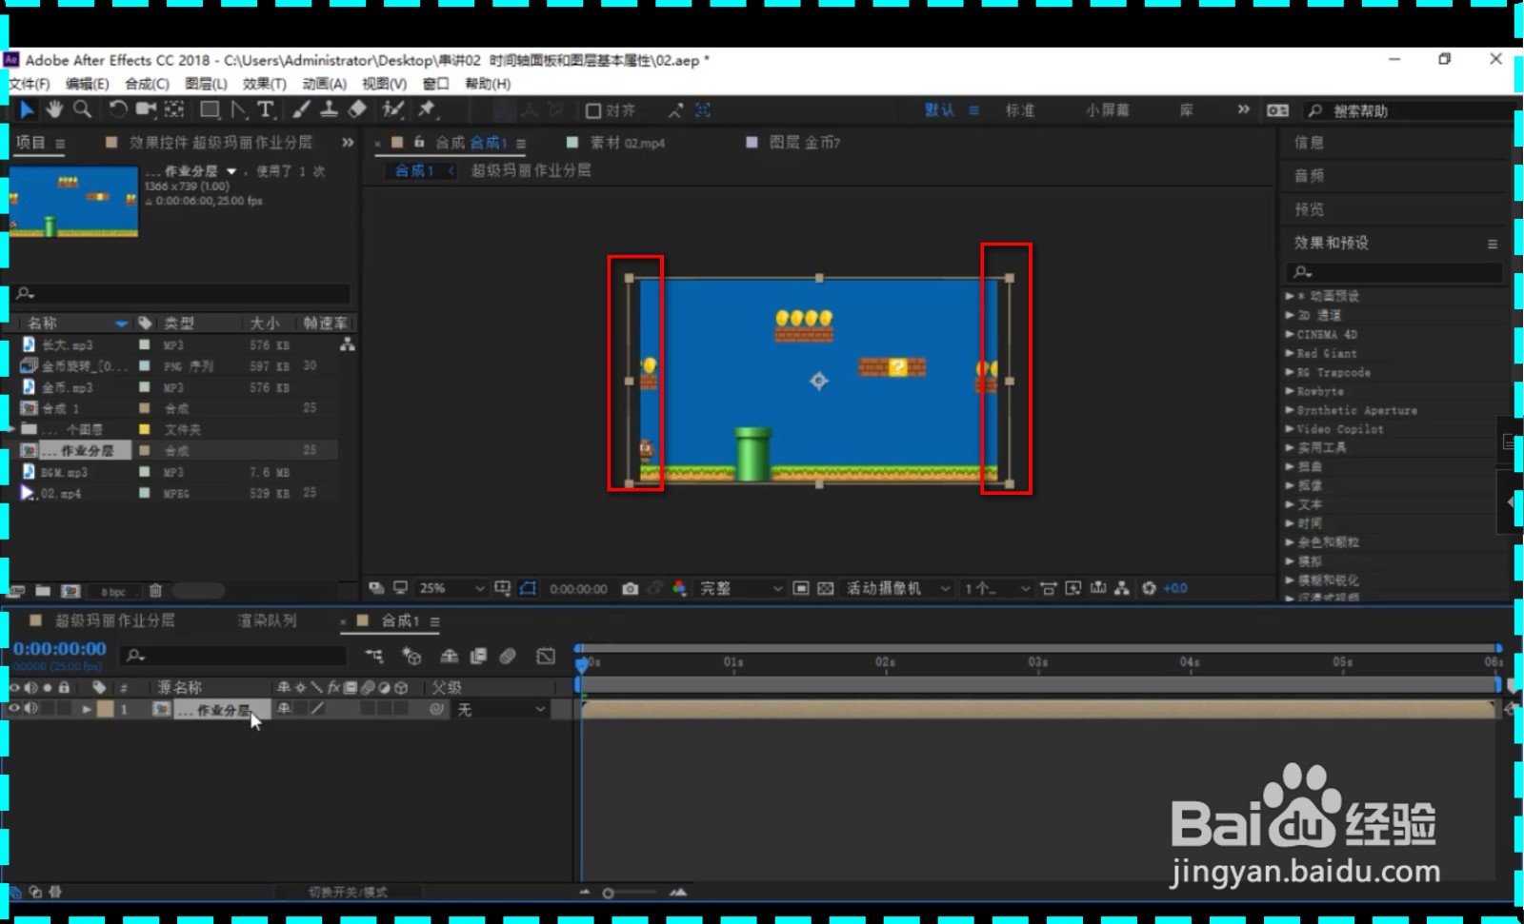Select the Eraser tool
This screenshot has width=1524, height=924.
pos(357,110)
